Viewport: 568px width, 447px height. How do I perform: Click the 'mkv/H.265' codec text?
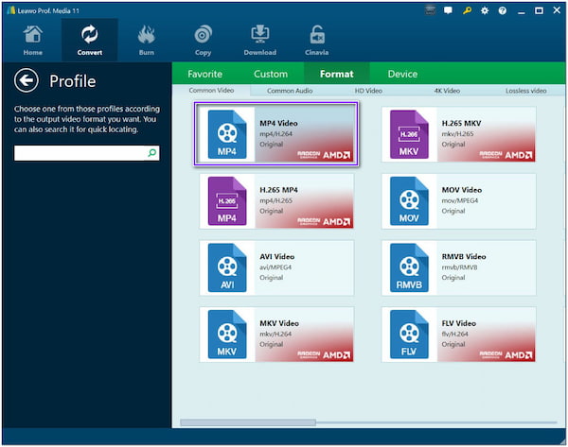coord(457,134)
